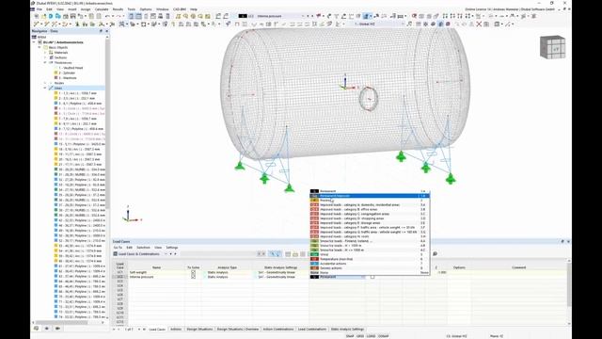This screenshot has height=339, width=602.
Task: Open the Navigator data view icon at panel bottom
Action: (36, 329)
